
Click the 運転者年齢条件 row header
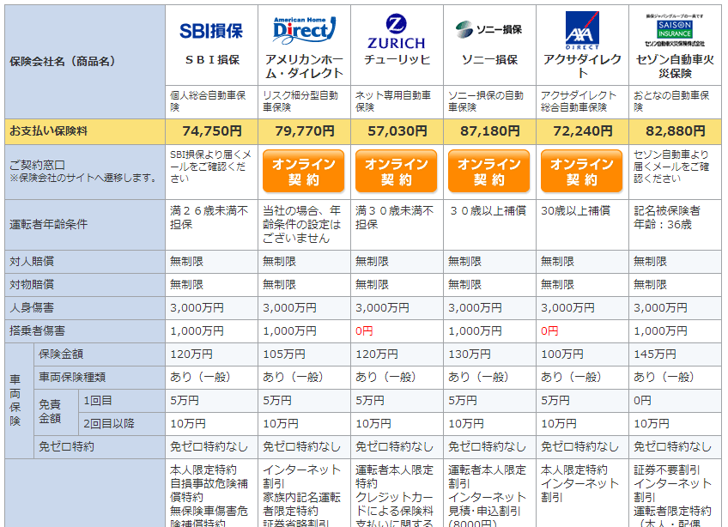coord(85,225)
